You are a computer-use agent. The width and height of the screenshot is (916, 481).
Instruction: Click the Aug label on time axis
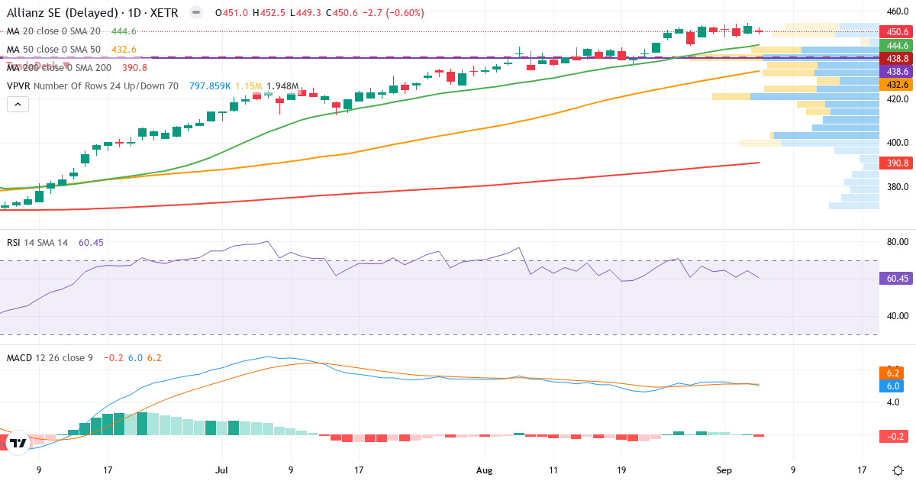tap(484, 470)
